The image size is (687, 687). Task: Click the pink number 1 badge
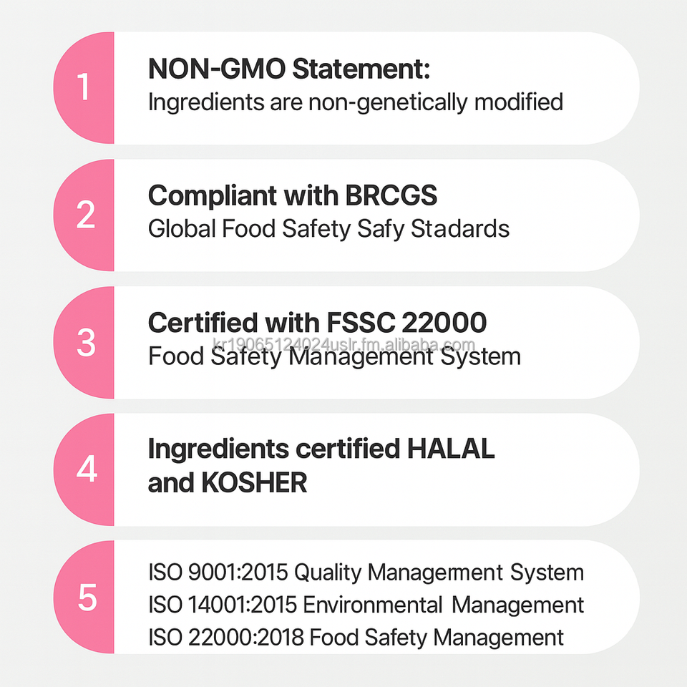[84, 88]
